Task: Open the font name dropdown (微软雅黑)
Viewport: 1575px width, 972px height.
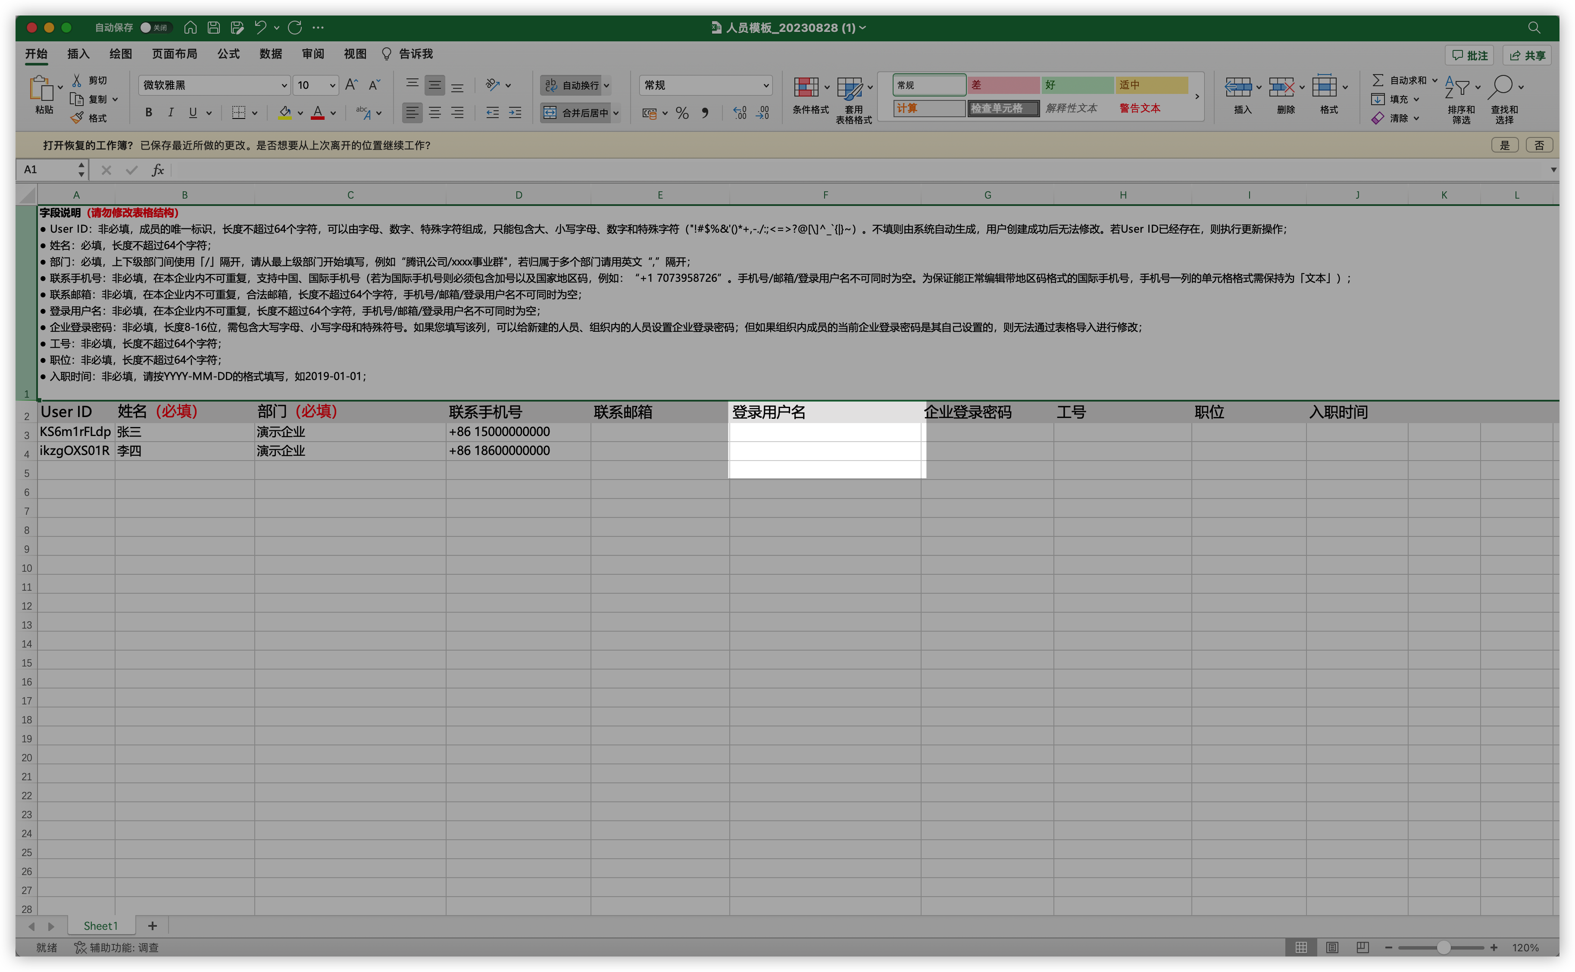Action: coord(284,85)
